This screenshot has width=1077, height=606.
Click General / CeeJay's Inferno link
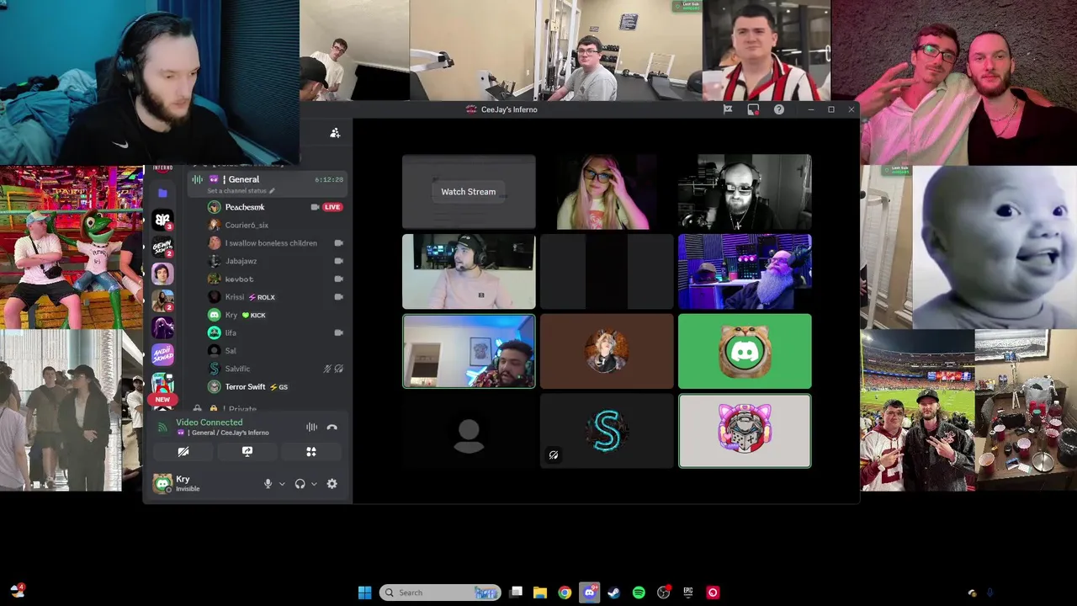(x=224, y=433)
